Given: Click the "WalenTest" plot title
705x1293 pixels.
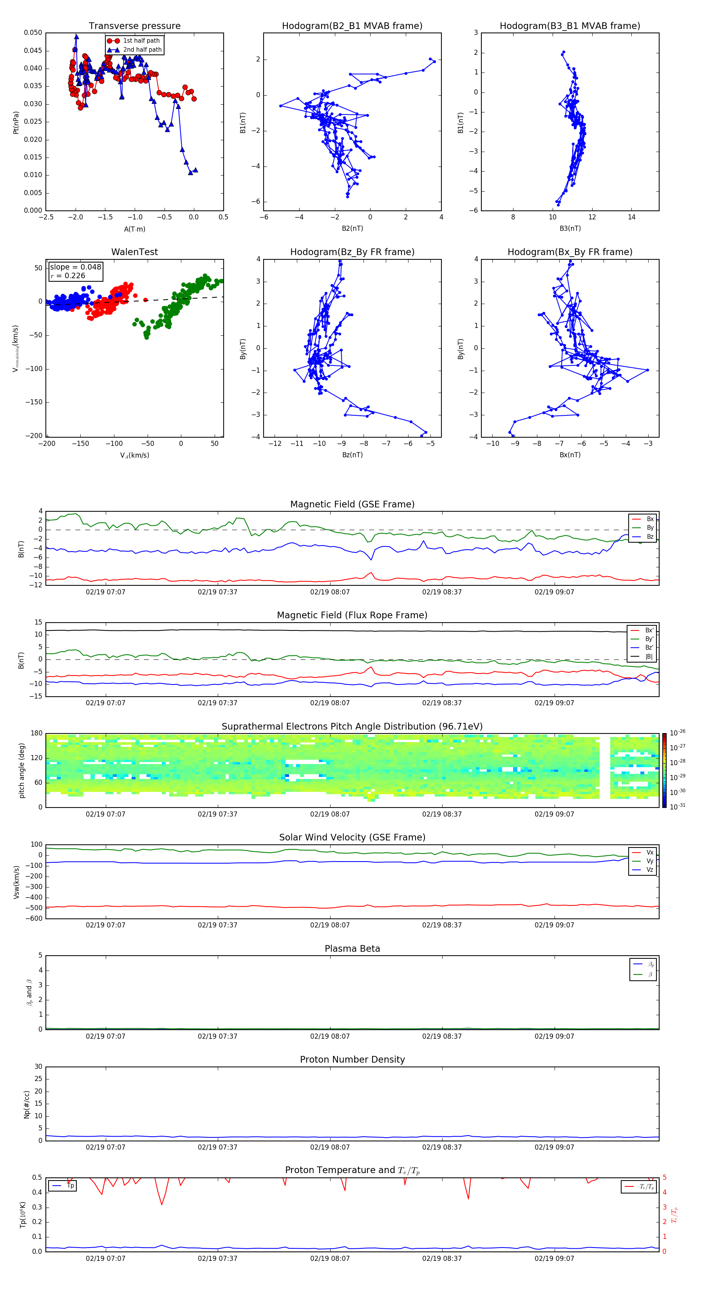Looking at the screenshot, I should [x=134, y=252].
